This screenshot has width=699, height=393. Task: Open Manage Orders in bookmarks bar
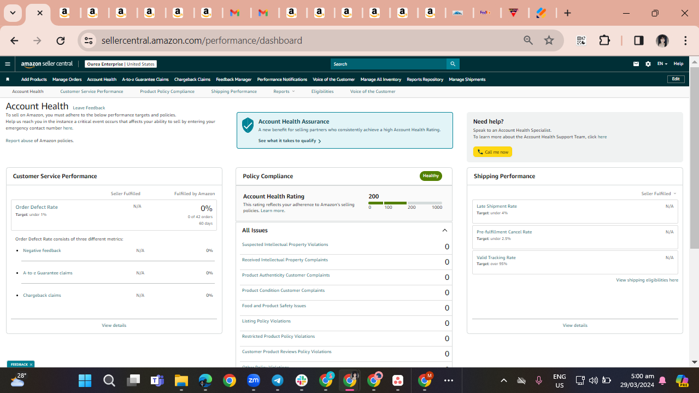coord(67,79)
